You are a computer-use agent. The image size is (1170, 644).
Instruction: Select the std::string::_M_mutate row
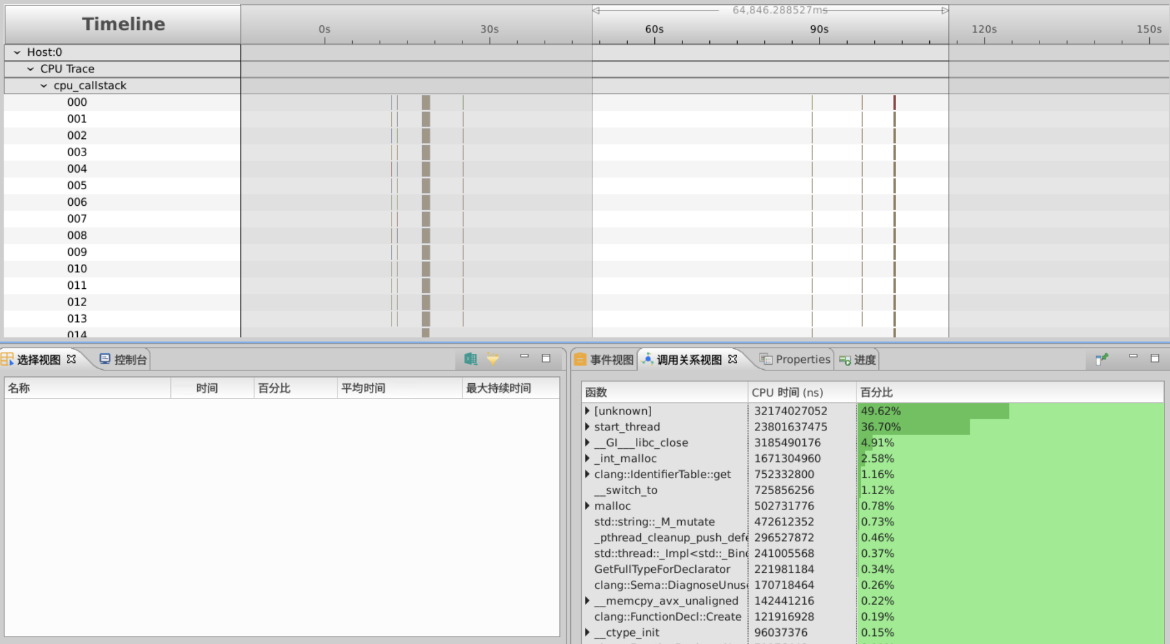click(x=654, y=522)
